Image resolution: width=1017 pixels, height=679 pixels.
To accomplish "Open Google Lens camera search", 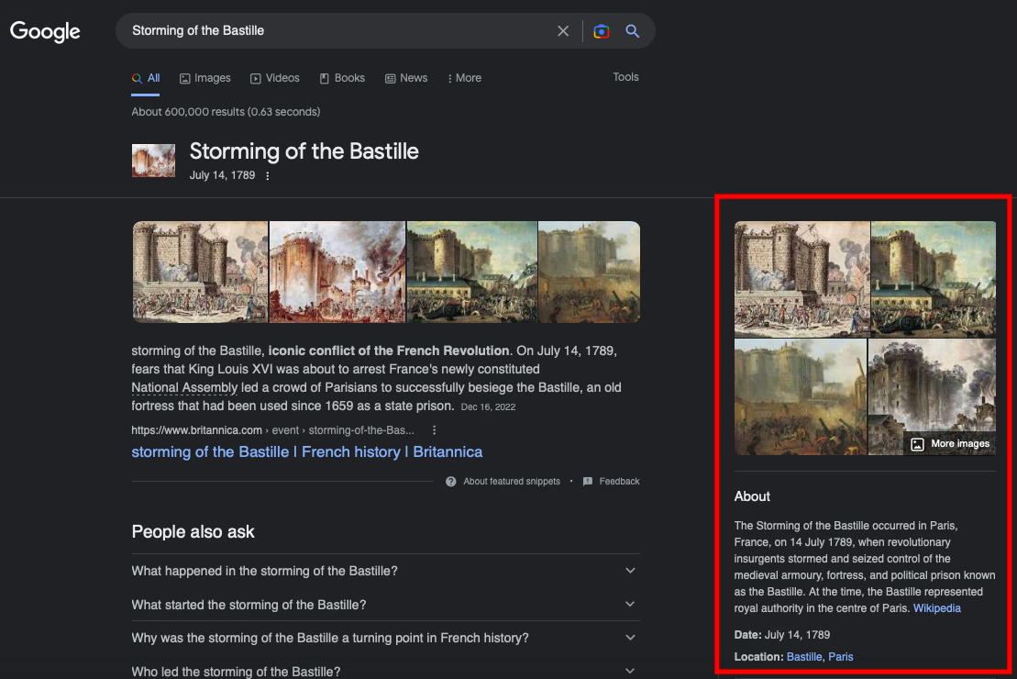I will point(602,30).
